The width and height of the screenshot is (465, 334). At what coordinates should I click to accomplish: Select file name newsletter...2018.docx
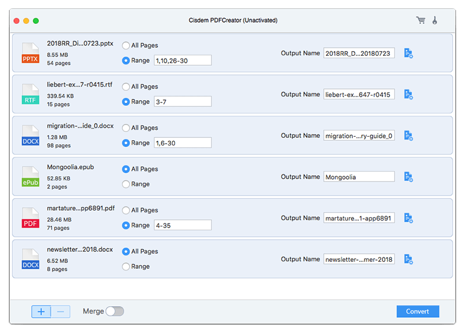pyautogui.click(x=80, y=250)
